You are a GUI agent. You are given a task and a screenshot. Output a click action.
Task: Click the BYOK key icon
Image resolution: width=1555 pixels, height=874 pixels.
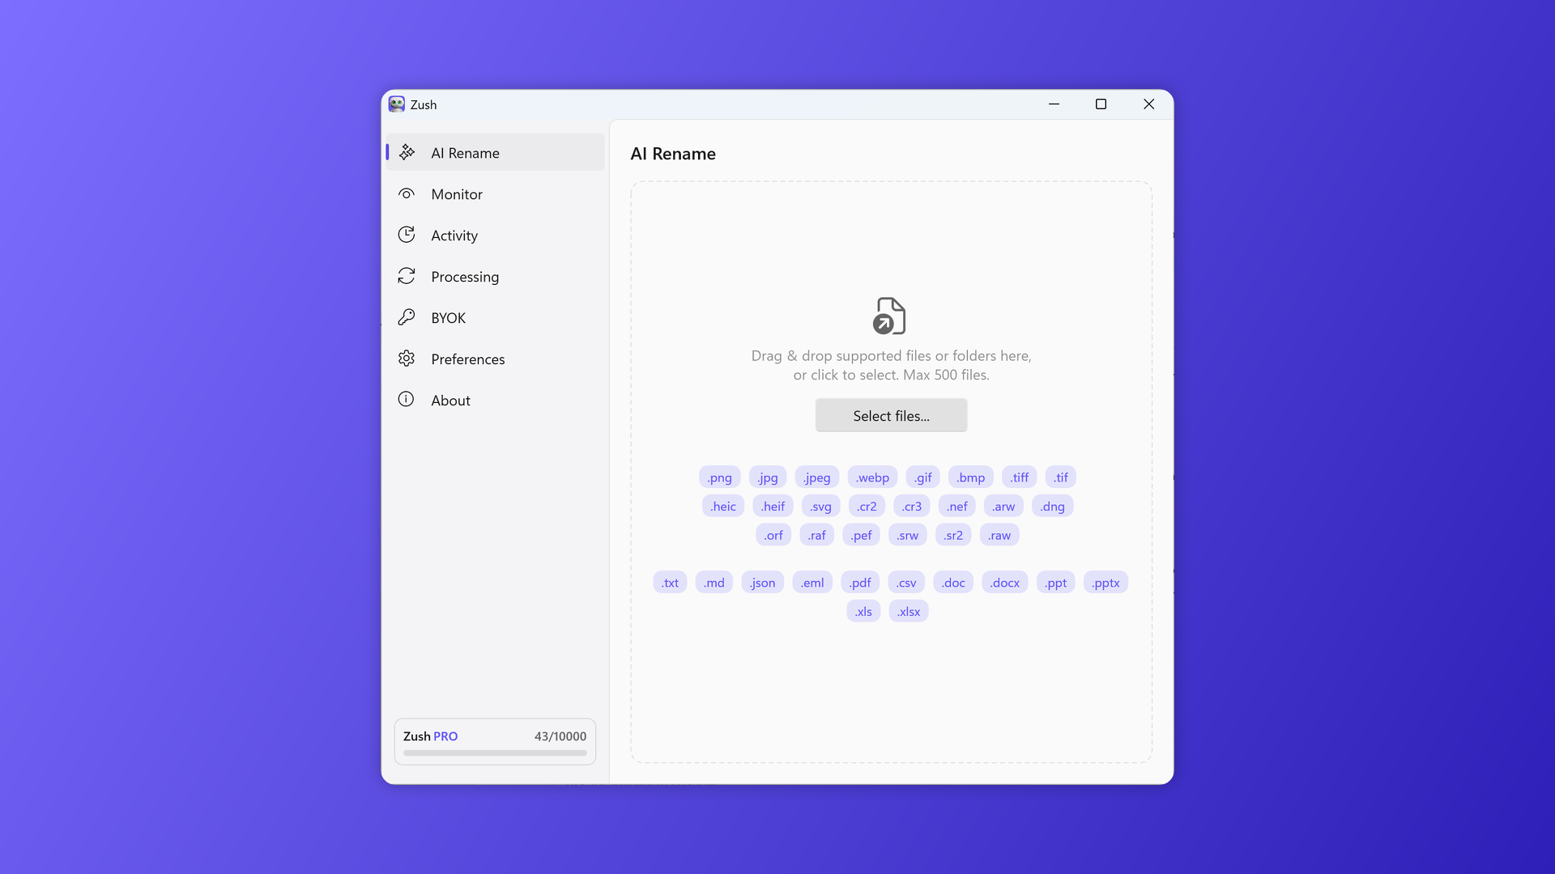407,317
